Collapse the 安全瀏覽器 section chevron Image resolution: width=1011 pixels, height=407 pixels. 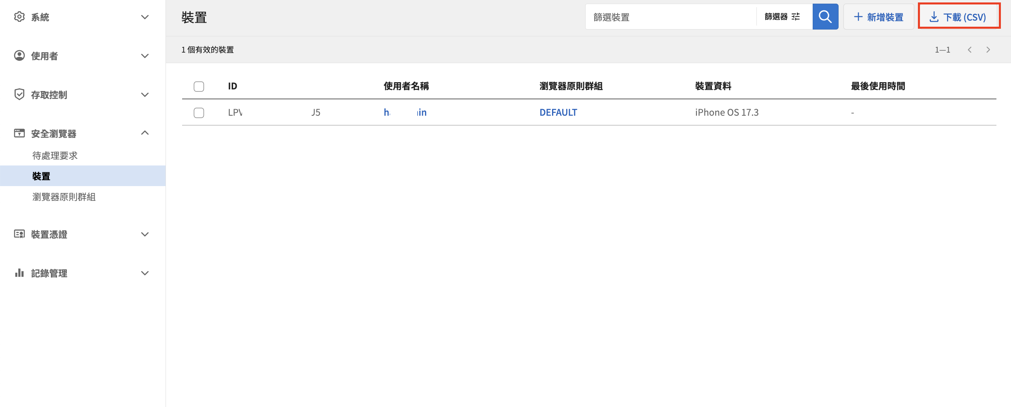click(x=145, y=133)
